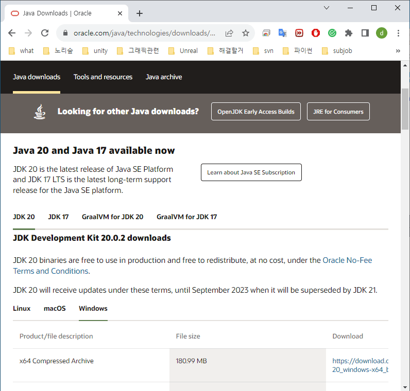Click the page scrollbar down arrow
Screen dimensions: 410x391
405,387
